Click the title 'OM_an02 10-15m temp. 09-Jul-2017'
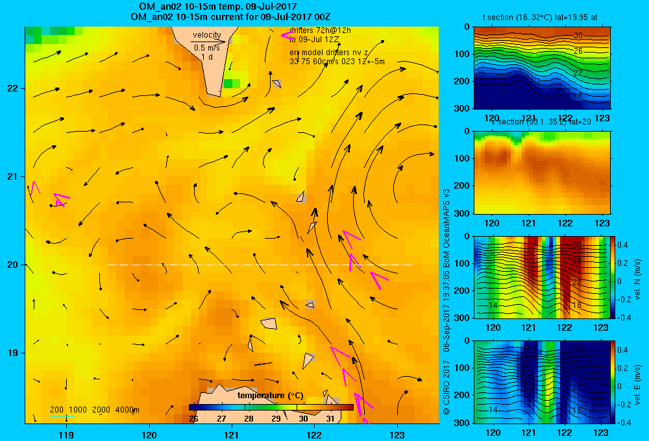 (x=217, y=7)
